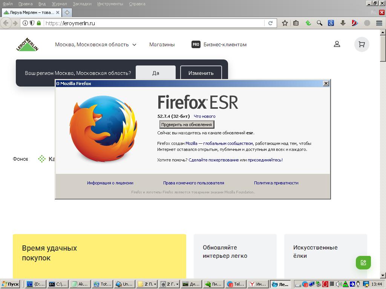This screenshot has height=289, width=386.
Task: Click the page vertical scrollbar down arrow
Action: tap(383, 275)
